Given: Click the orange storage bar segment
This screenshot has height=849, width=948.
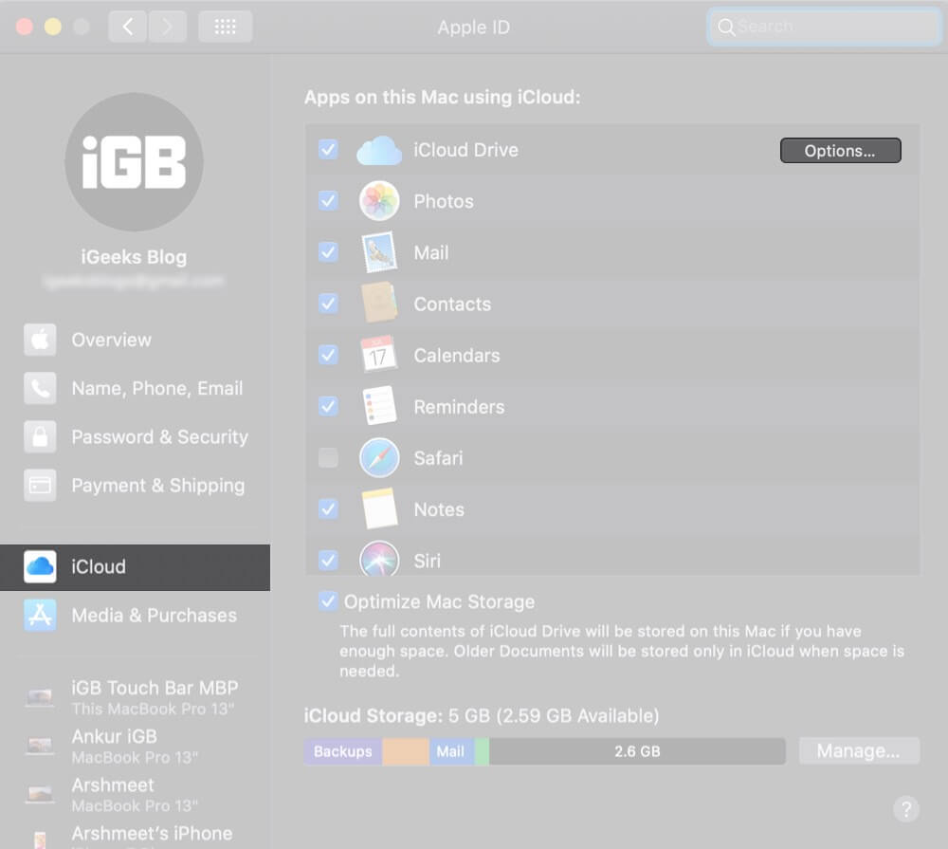Looking at the screenshot, I should click(406, 751).
